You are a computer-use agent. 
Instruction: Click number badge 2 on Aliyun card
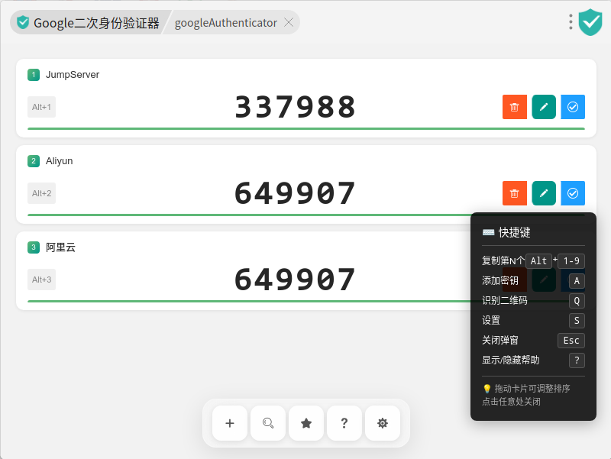pos(34,161)
